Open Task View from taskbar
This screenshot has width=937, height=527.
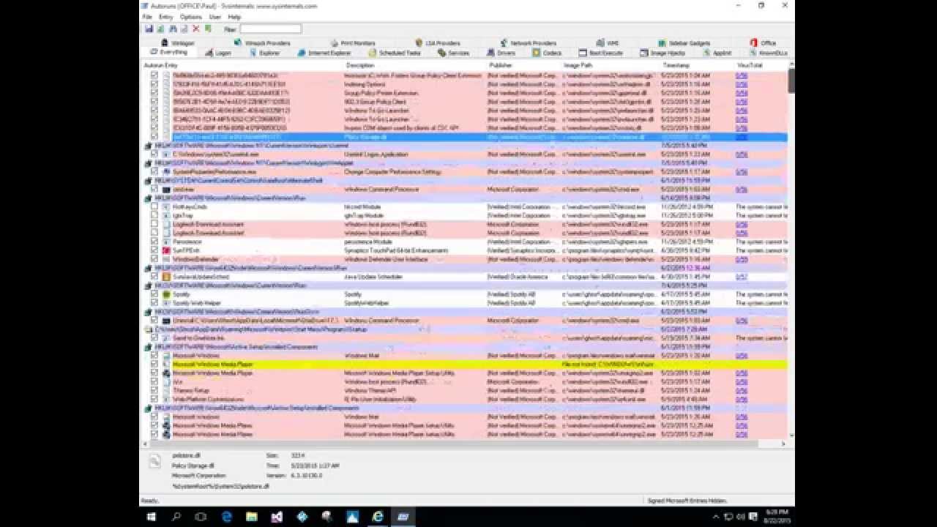tap(201, 516)
